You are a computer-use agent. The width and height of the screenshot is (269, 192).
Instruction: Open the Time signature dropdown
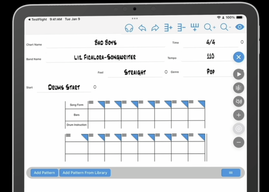tap(242, 42)
